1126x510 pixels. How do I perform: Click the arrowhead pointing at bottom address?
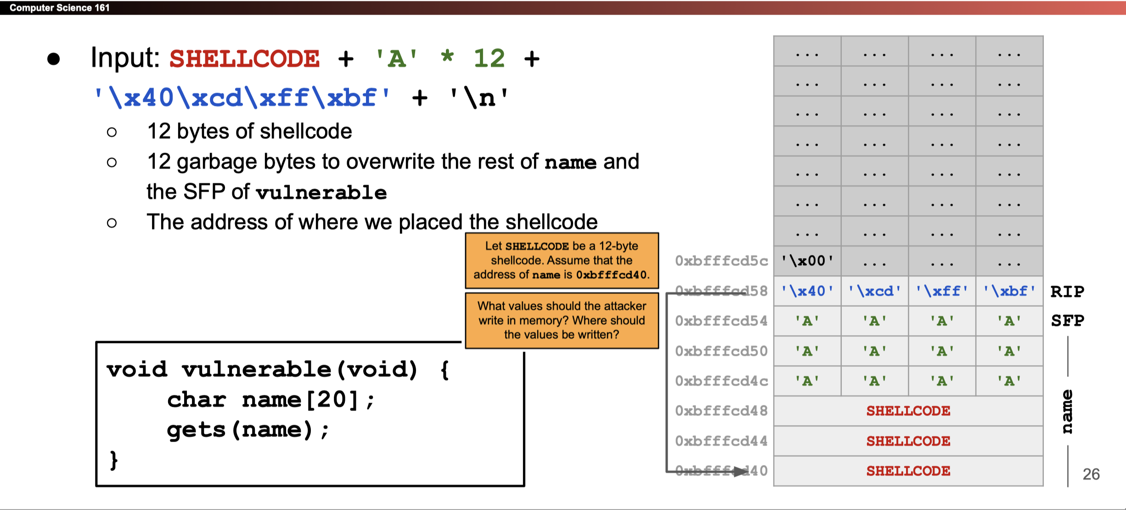[740, 471]
